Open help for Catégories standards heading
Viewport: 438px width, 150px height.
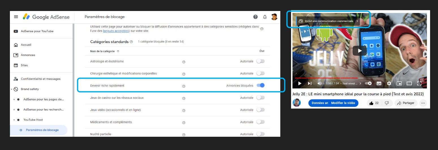(131, 42)
